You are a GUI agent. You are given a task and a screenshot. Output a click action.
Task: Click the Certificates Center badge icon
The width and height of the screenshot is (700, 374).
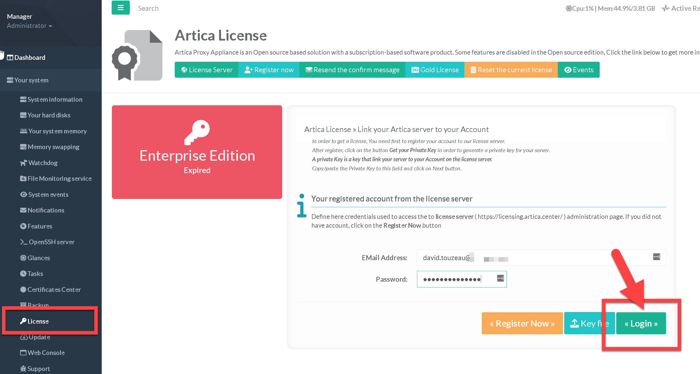pyautogui.click(x=23, y=290)
